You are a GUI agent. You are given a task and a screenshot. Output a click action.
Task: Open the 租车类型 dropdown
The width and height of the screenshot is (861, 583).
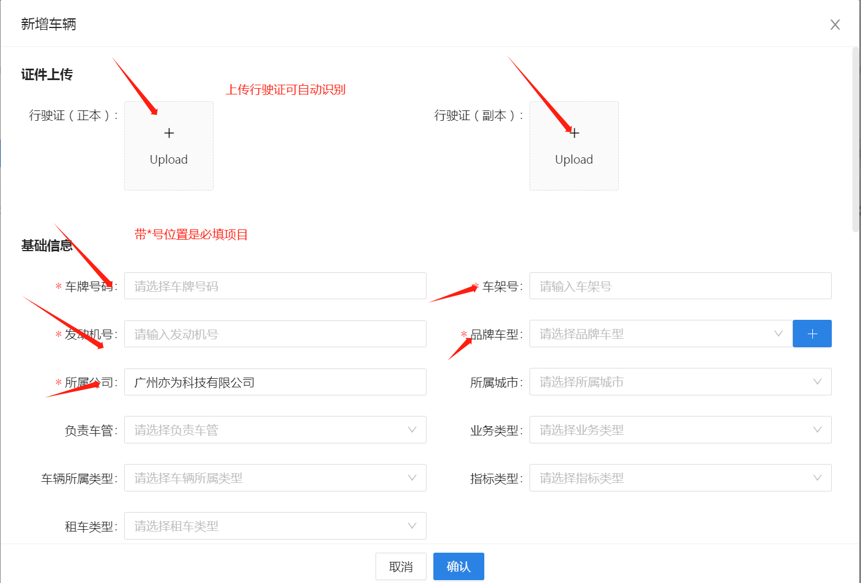[x=275, y=526]
